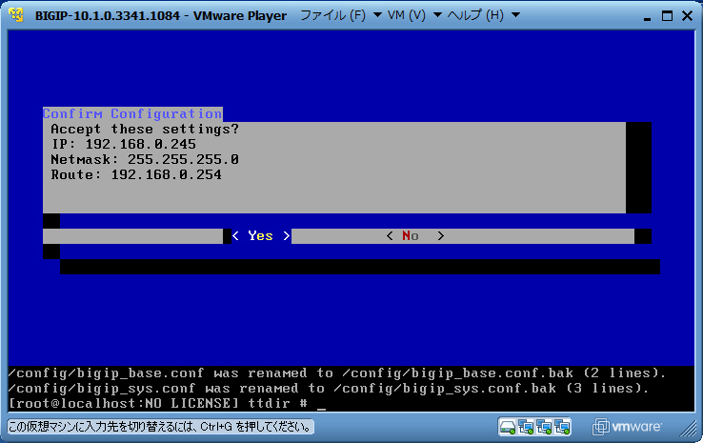Open the ヘルプ (H) menu
The image size is (703, 443).
478,16
